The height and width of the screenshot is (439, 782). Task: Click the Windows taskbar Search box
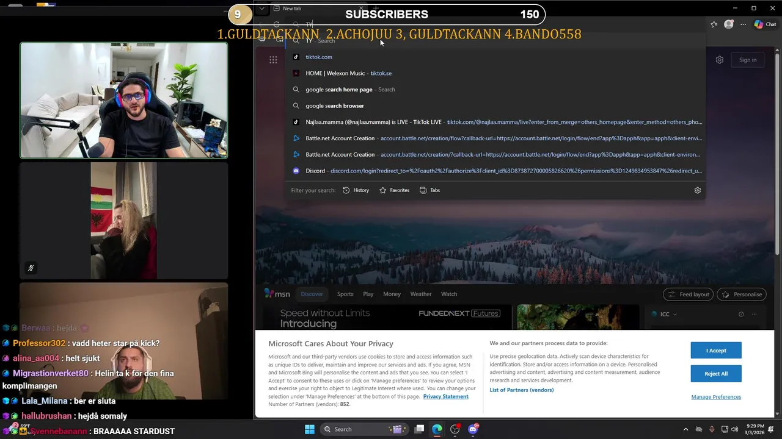tap(364, 429)
